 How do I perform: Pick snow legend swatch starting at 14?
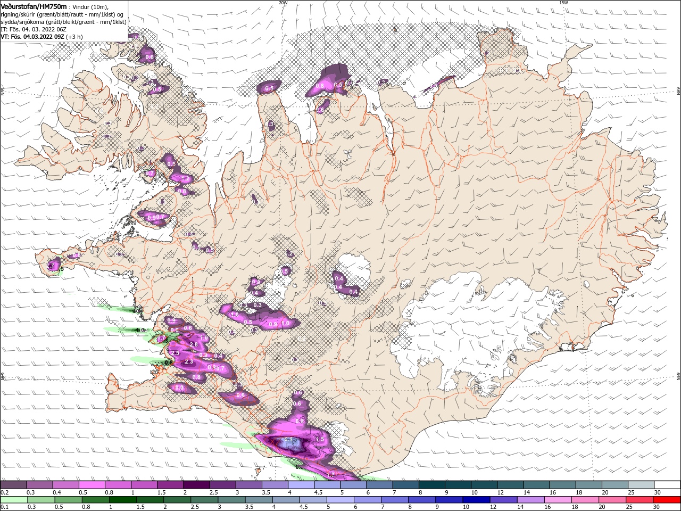[x=536, y=485]
